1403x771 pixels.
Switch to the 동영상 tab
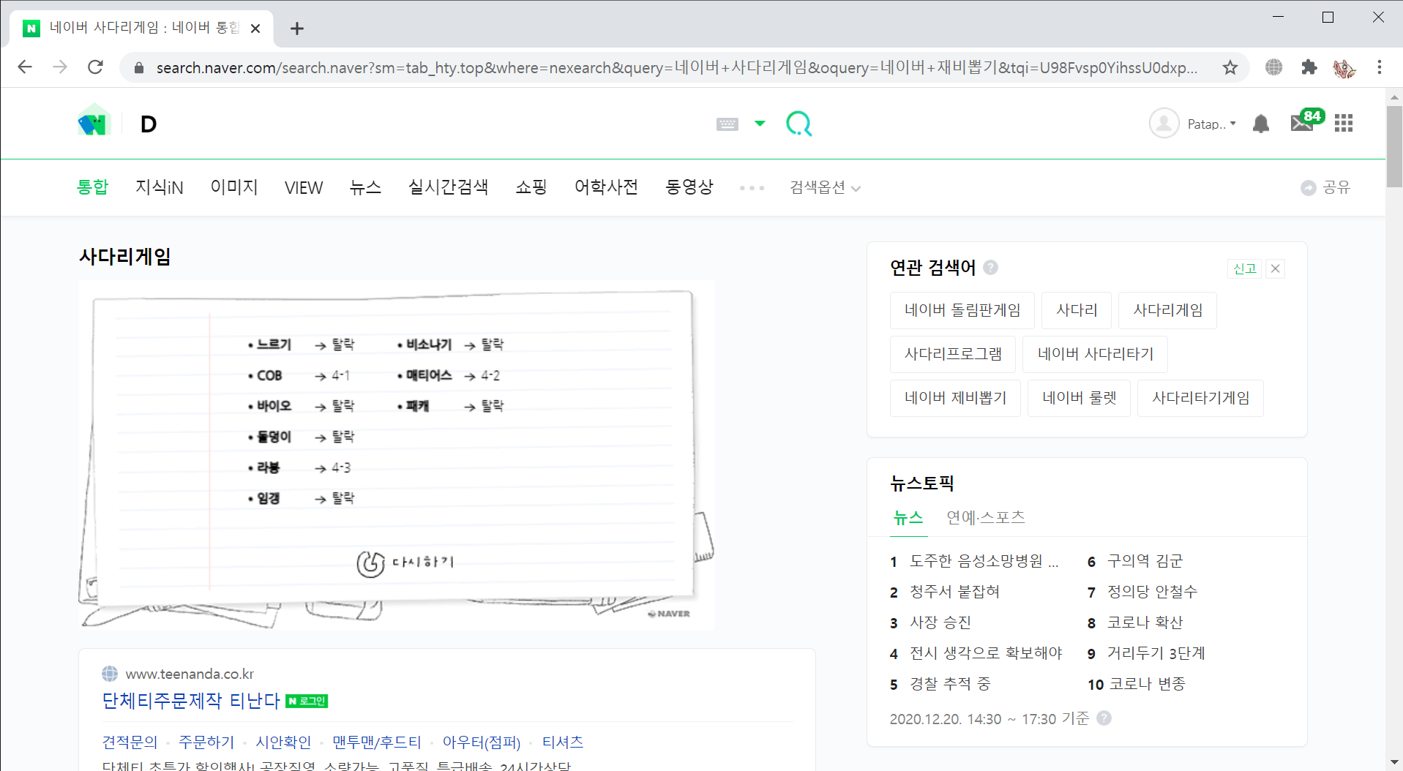pos(689,187)
